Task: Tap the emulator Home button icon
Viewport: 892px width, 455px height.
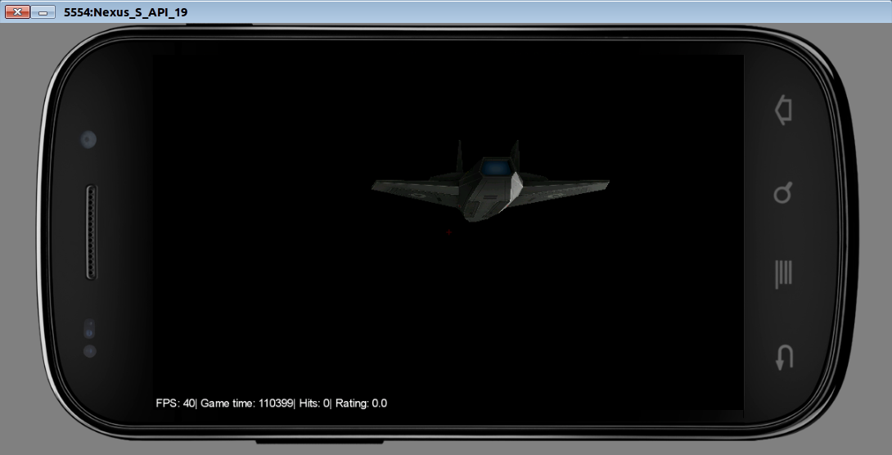Action: (783, 110)
